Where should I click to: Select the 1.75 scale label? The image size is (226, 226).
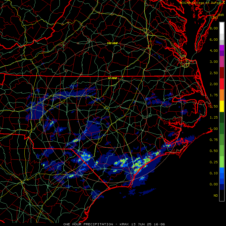pos(214,95)
